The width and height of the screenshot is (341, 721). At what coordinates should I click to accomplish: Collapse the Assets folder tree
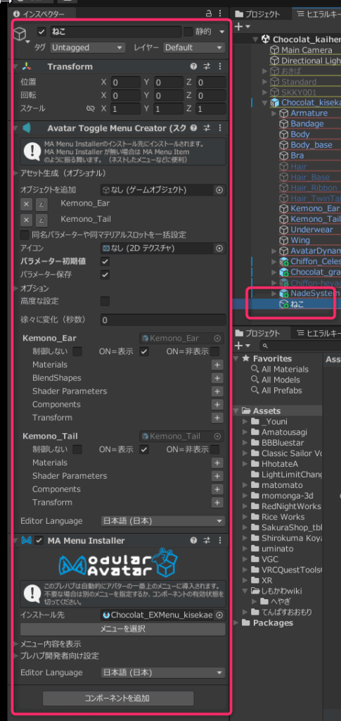coord(236,410)
